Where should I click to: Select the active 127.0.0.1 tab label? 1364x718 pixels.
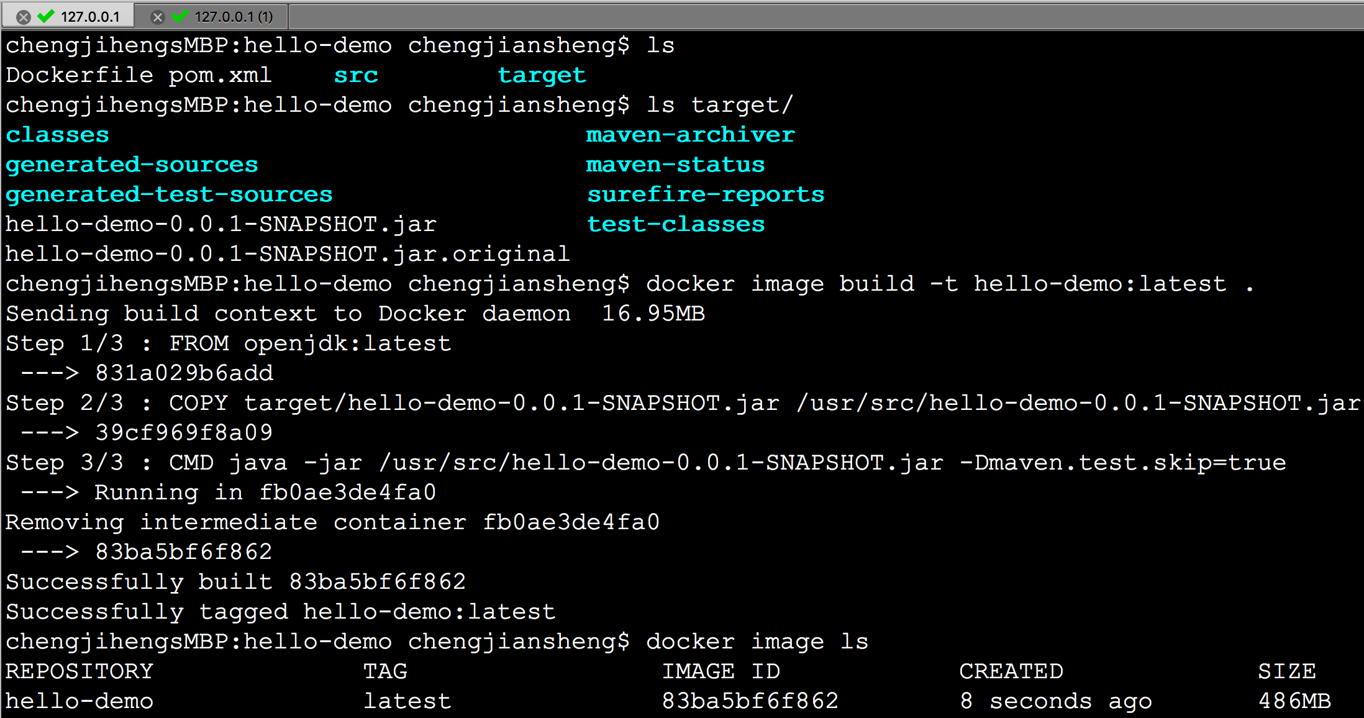tap(90, 17)
